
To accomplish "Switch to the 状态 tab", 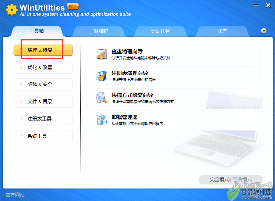I will click(x=222, y=31).
